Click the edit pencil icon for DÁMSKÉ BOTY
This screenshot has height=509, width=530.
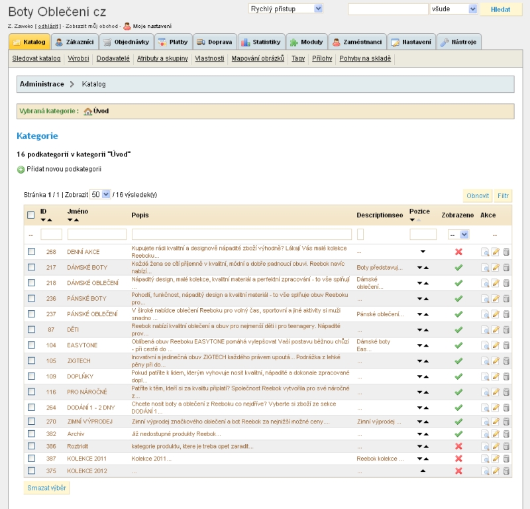coord(496,267)
